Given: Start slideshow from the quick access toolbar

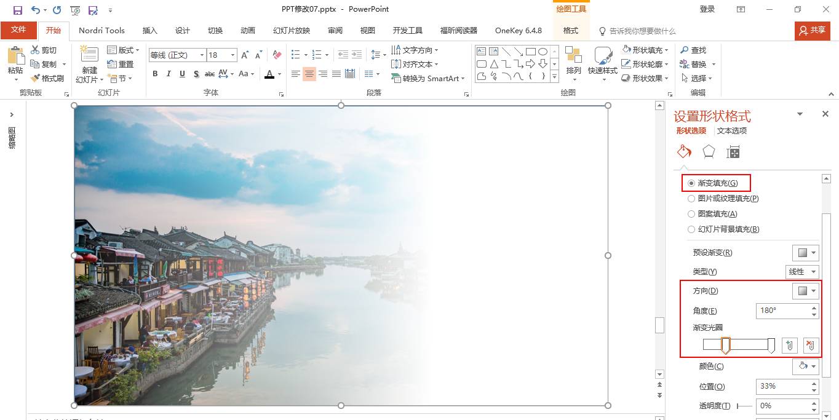Looking at the screenshot, I should pyautogui.click(x=75, y=10).
